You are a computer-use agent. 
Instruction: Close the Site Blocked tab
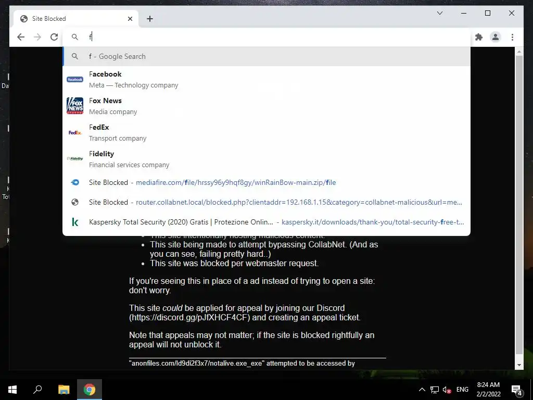coord(130,19)
